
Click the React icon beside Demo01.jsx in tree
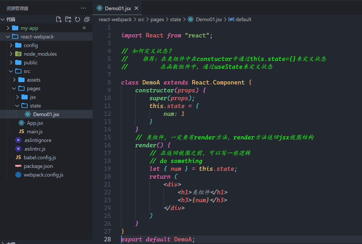pos(28,114)
